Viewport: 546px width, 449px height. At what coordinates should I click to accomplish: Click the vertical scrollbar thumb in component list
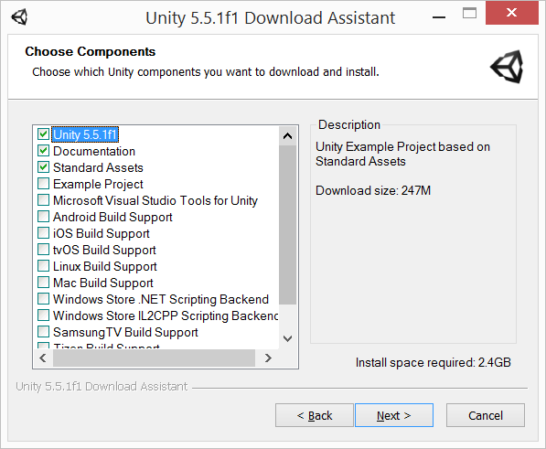coord(287,225)
